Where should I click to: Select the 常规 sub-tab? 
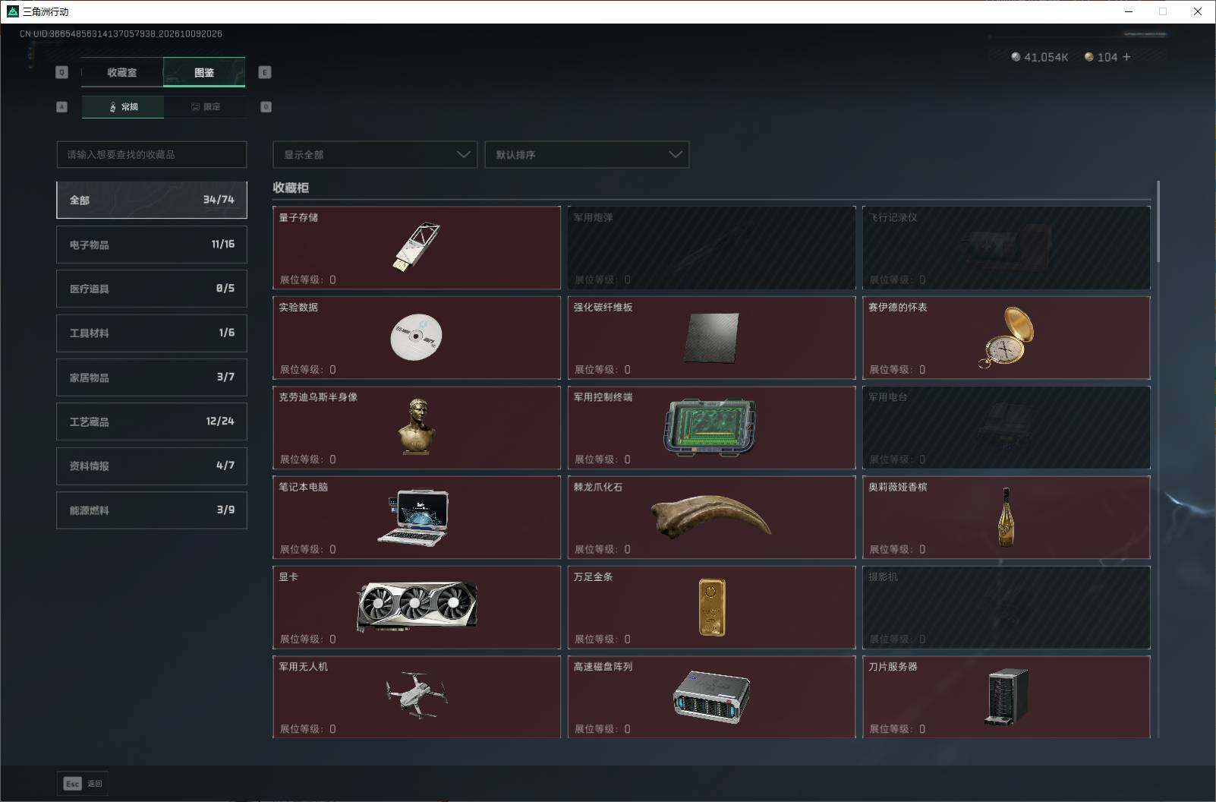tap(123, 107)
